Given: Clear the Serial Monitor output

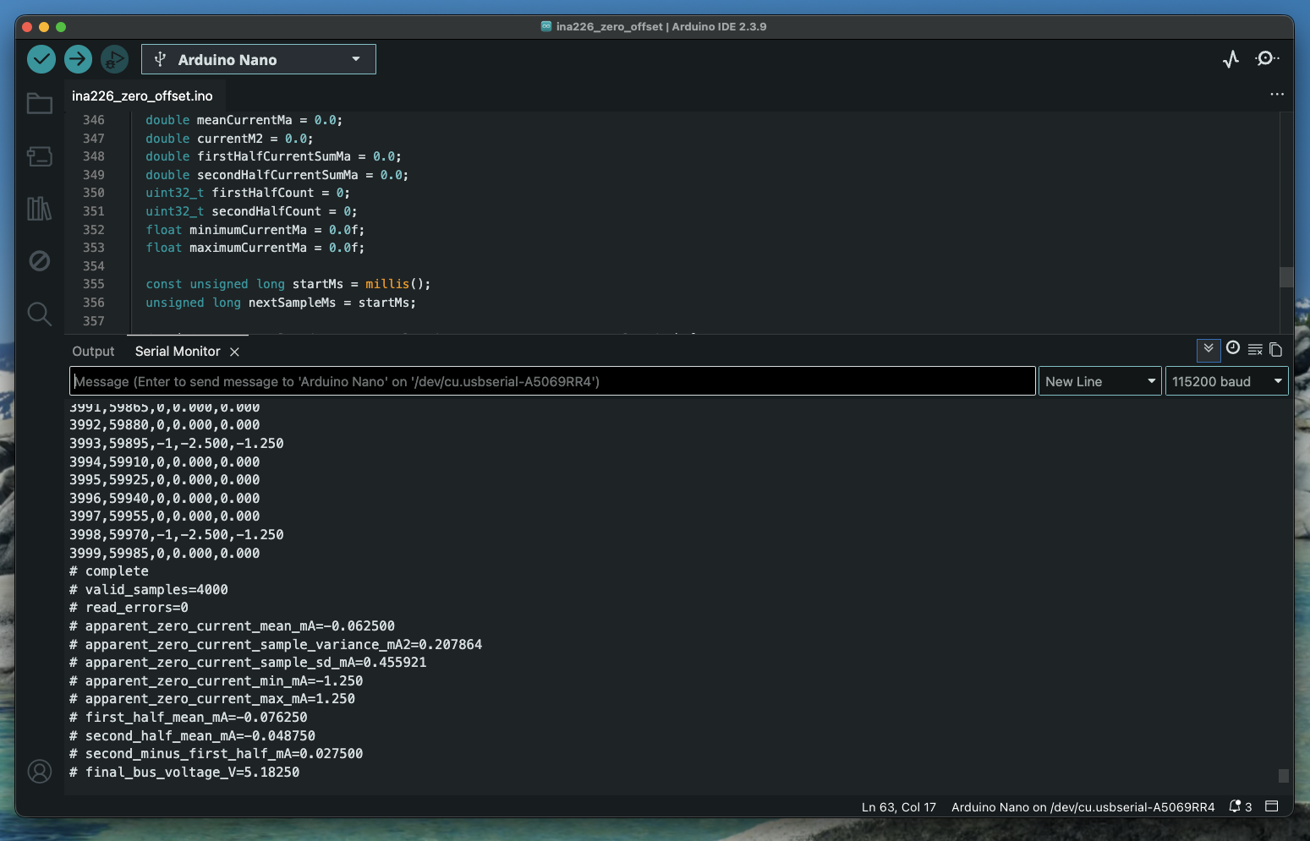Looking at the screenshot, I should click(1255, 349).
